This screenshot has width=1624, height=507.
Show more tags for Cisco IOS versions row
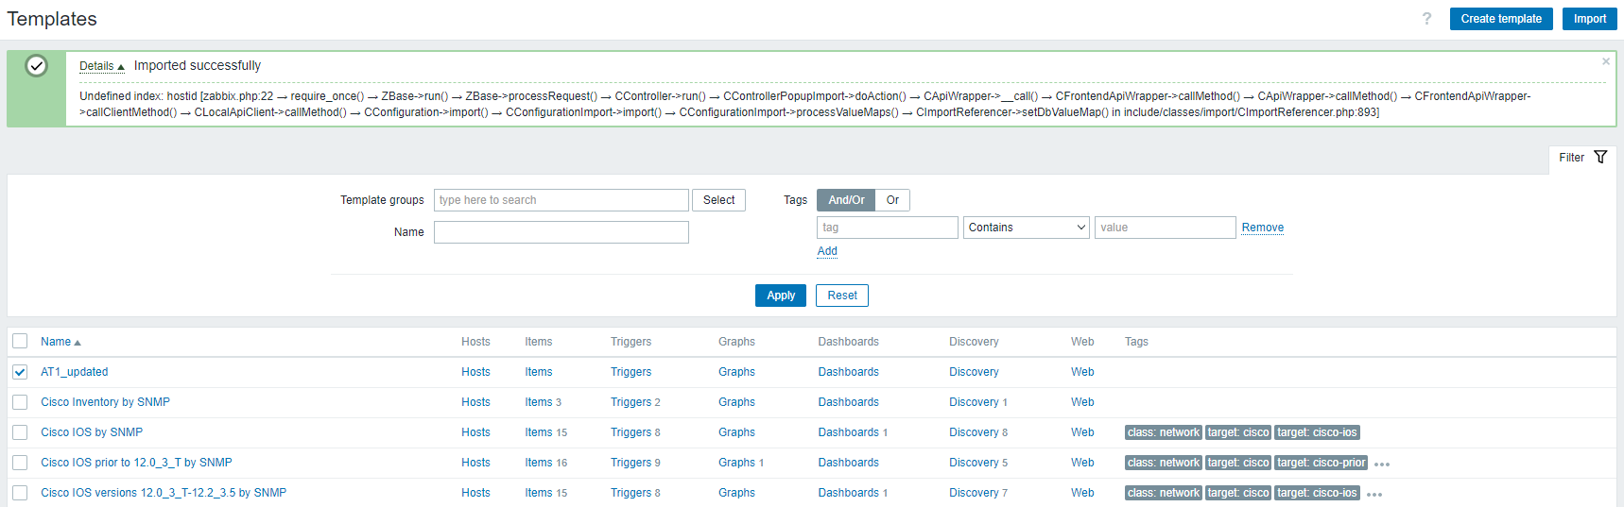pyautogui.click(x=1374, y=494)
